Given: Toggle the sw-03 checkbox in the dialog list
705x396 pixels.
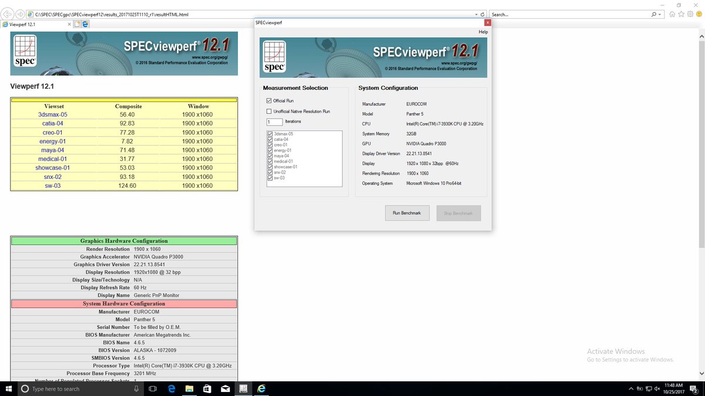Looking at the screenshot, I should [270, 178].
